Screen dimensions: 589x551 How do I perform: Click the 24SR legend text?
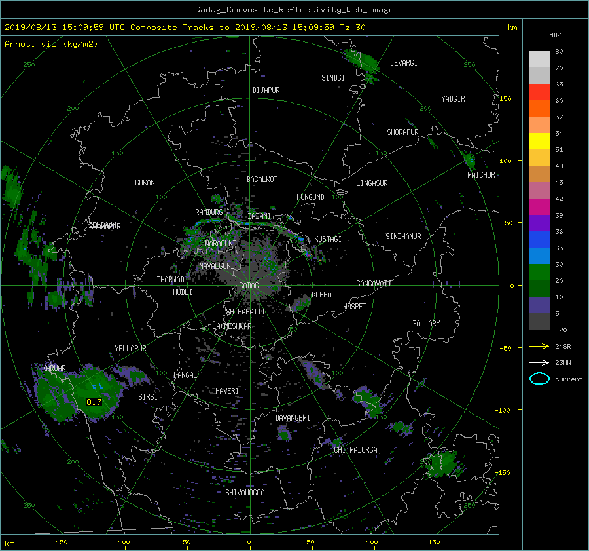tap(563, 347)
